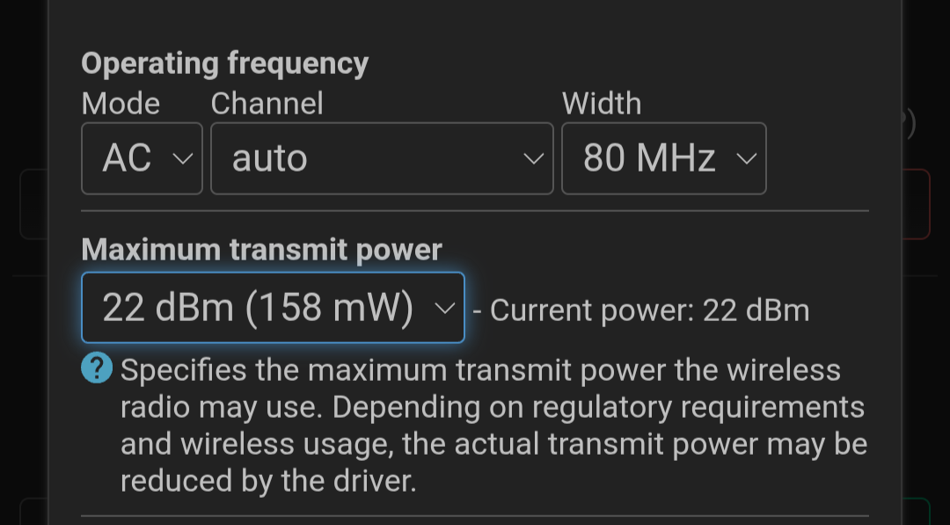Click the chevron arrow in the Mode selector
The height and width of the screenshot is (525, 950).
point(182,158)
